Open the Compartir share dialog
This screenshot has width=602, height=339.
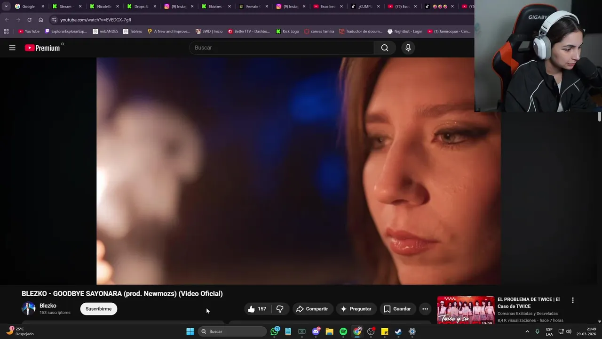coord(312,309)
